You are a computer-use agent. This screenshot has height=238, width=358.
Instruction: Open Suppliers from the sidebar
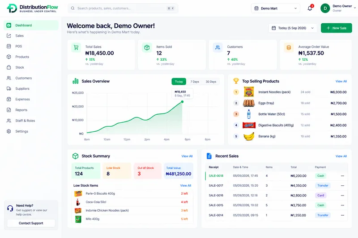pyautogui.click(x=31, y=88)
